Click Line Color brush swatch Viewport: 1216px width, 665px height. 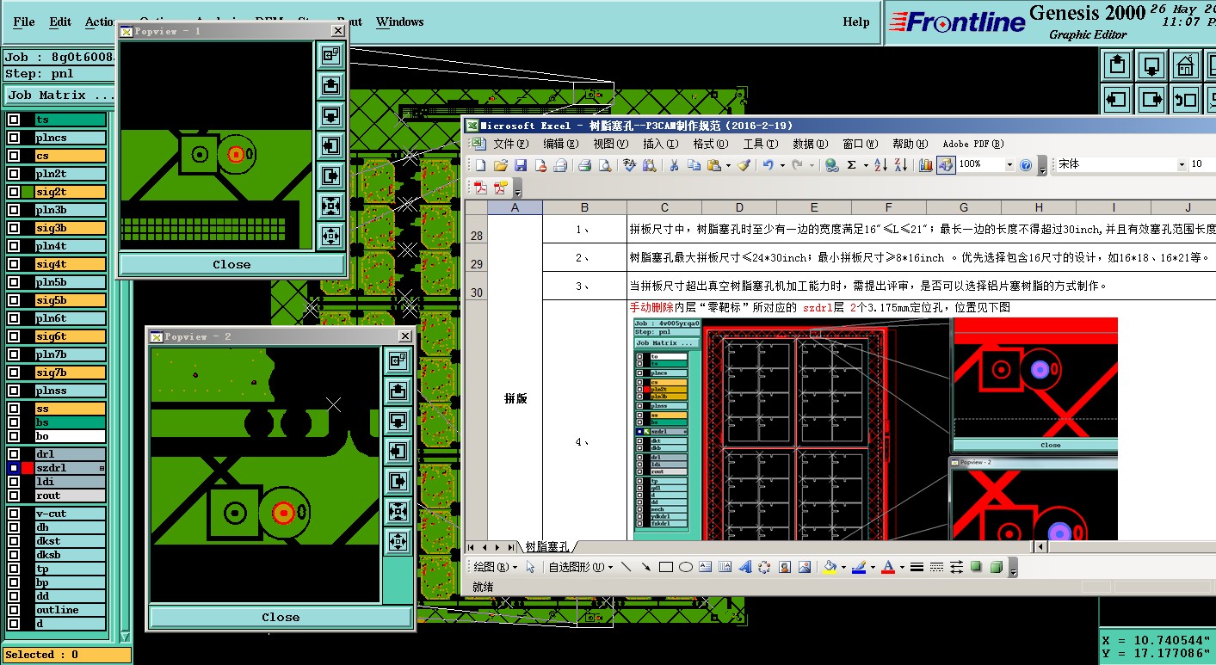click(x=859, y=567)
